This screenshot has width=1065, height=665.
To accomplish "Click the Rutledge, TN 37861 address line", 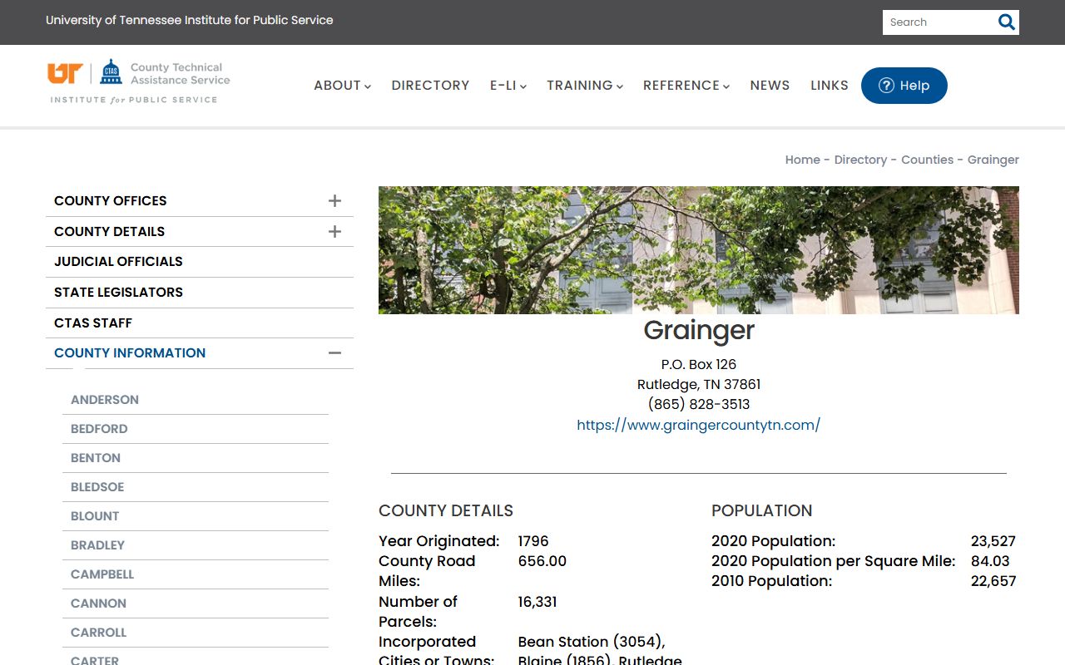I will [699, 384].
